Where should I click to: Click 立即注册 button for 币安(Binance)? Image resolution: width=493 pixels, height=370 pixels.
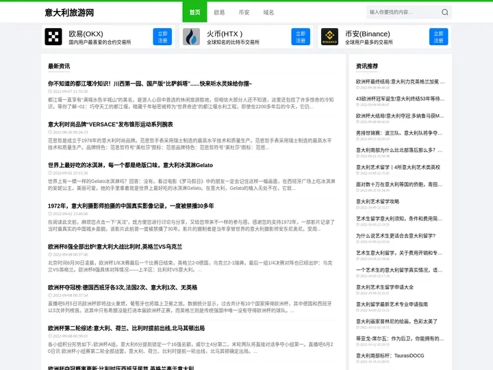point(439,37)
